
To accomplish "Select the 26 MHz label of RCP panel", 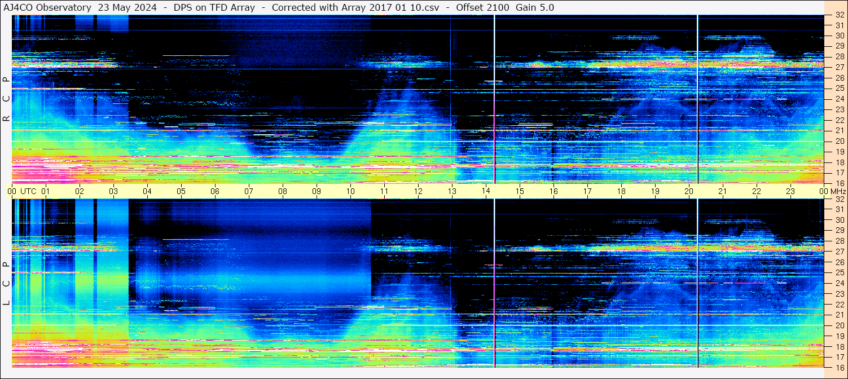I will 839,77.
